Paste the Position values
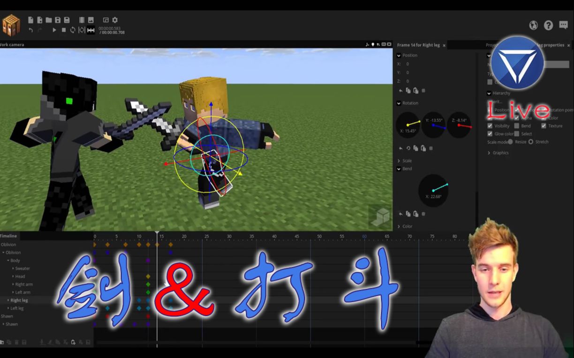This screenshot has width=574, height=358. tap(415, 91)
